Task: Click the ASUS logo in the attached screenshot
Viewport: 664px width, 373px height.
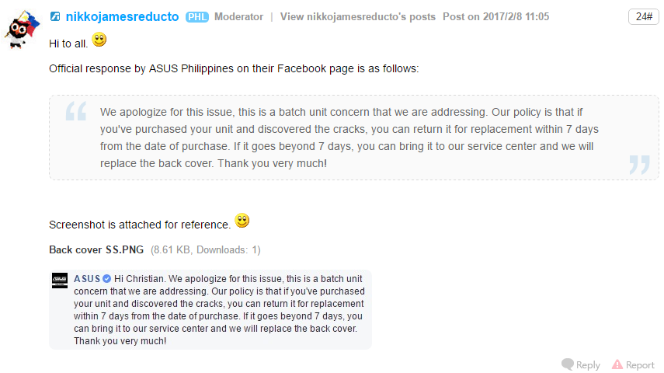Action: pyautogui.click(x=60, y=281)
